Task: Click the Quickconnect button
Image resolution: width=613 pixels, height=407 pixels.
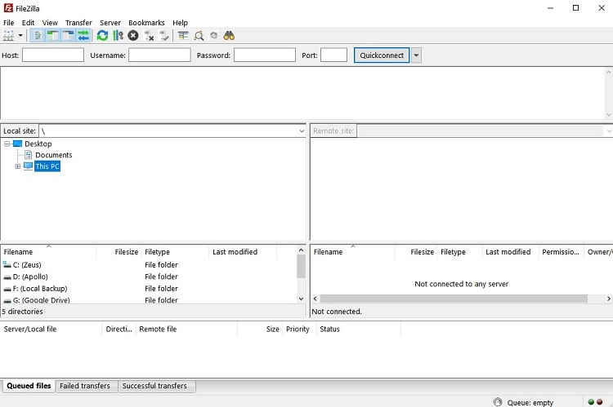Action: (x=382, y=55)
